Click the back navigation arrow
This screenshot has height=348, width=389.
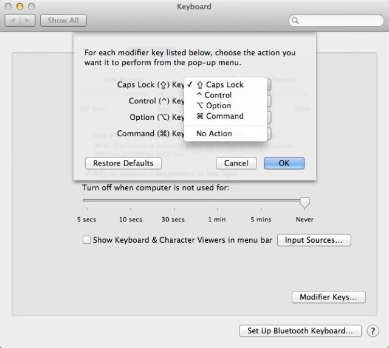tap(13, 20)
